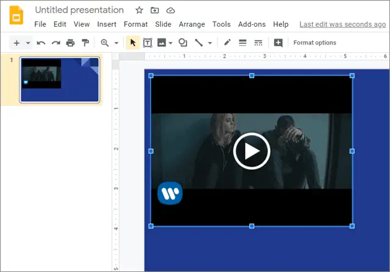Open Format options

tap(314, 43)
